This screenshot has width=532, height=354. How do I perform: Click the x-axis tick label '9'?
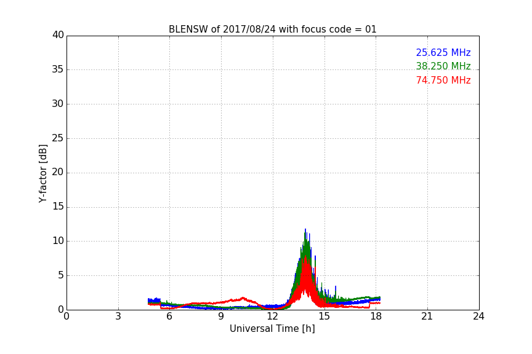click(x=221, y=317)
